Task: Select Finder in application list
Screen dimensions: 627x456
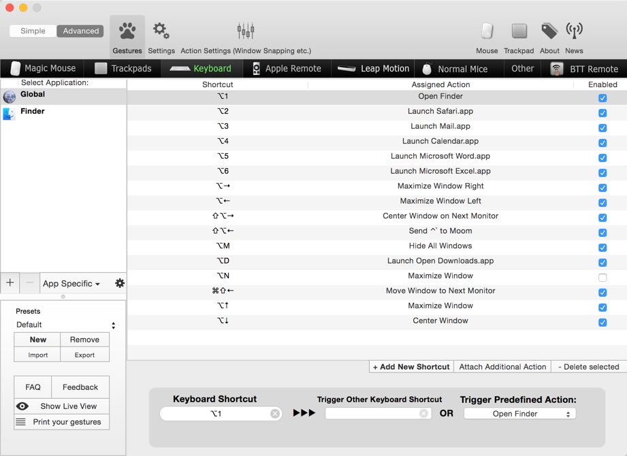Action: point(63,113)
